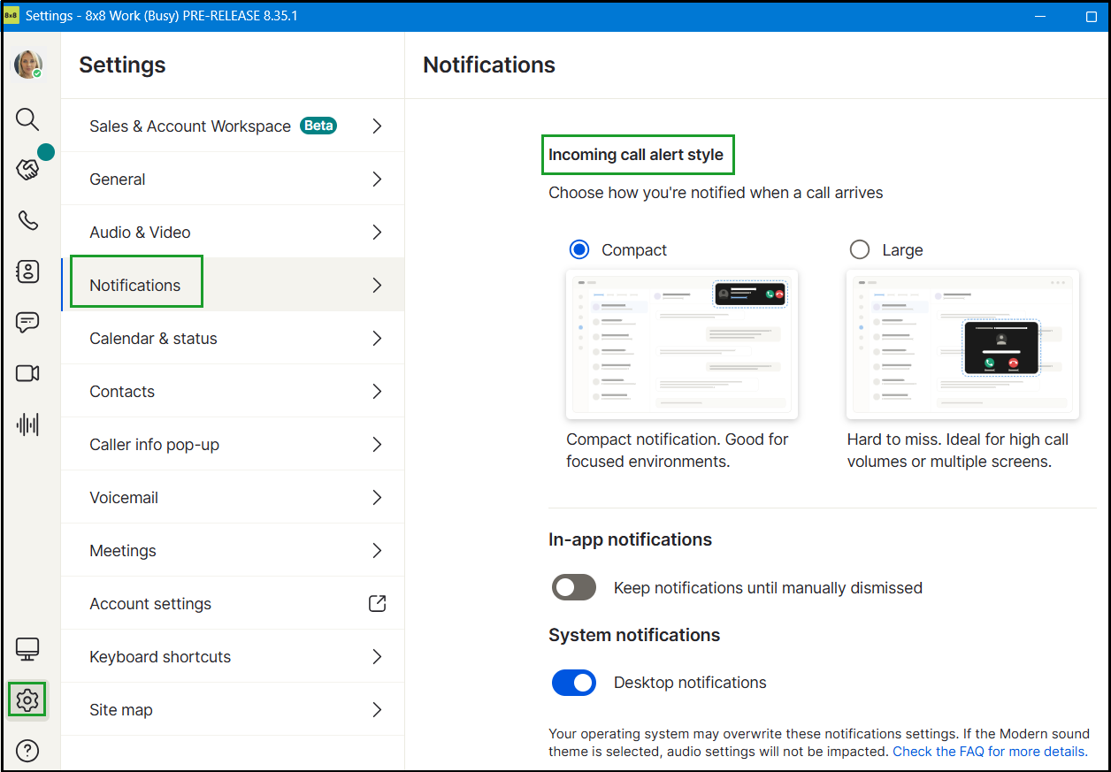Click the Incoming call alert style heading
1111x772 pixels.
point(636,155)
